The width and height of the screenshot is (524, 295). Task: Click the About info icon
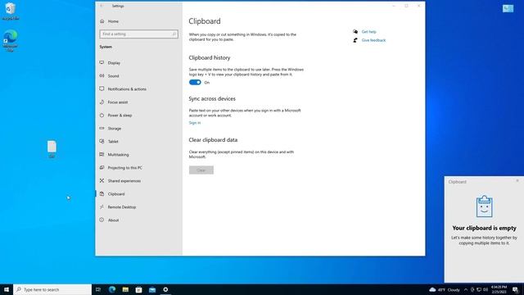click(102, 220)
